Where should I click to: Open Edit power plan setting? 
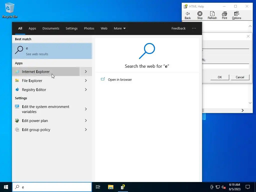[x=46, y=120]
